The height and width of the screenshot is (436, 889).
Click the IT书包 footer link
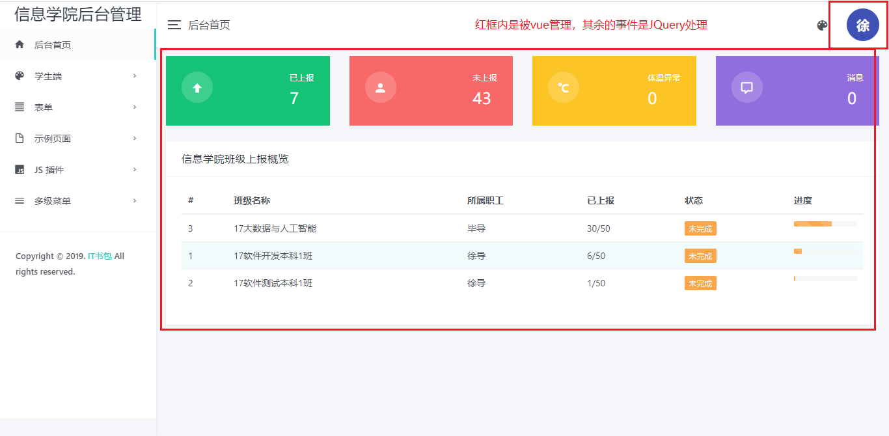point(100,256)
